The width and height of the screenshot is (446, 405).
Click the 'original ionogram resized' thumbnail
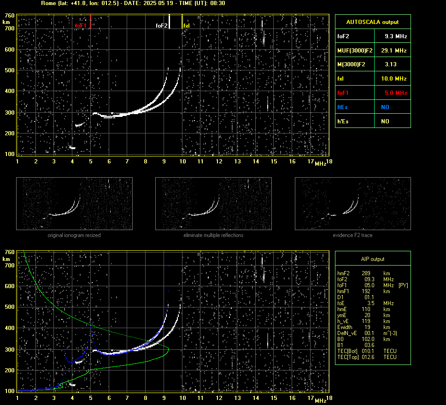point(74,203)
